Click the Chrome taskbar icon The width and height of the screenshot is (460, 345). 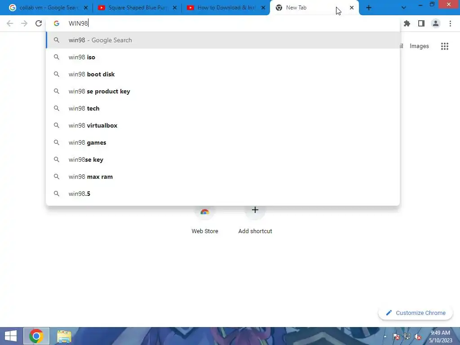click(x=36, y=336)
